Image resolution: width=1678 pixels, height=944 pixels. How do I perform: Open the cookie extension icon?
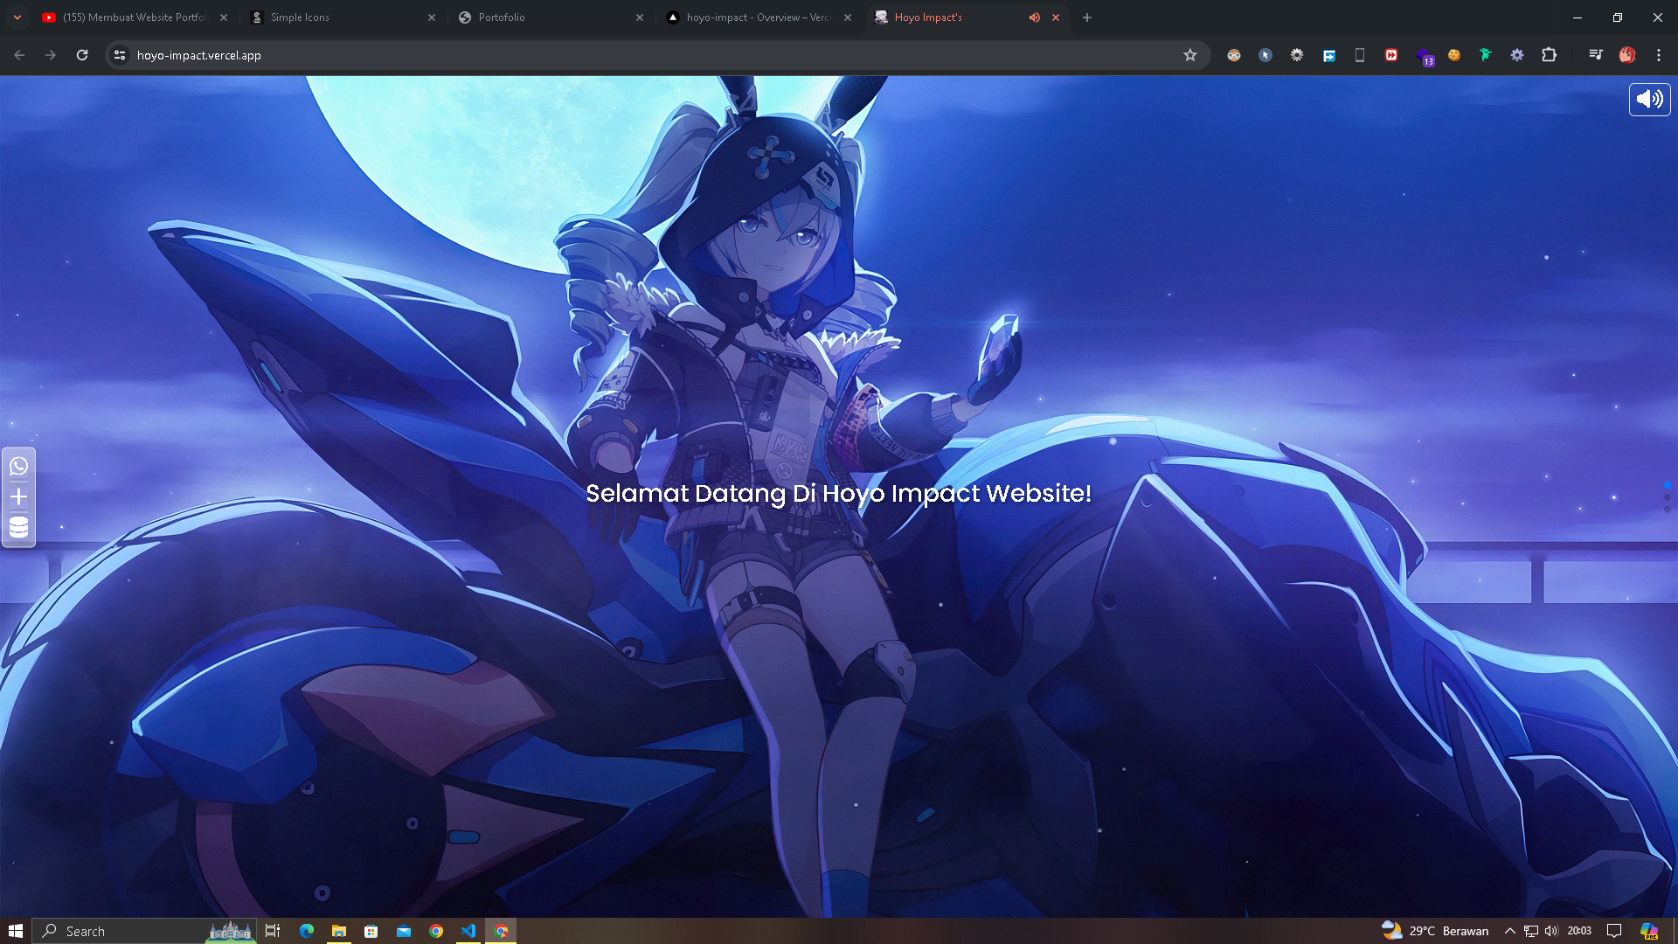click(x=1454, y=55)
